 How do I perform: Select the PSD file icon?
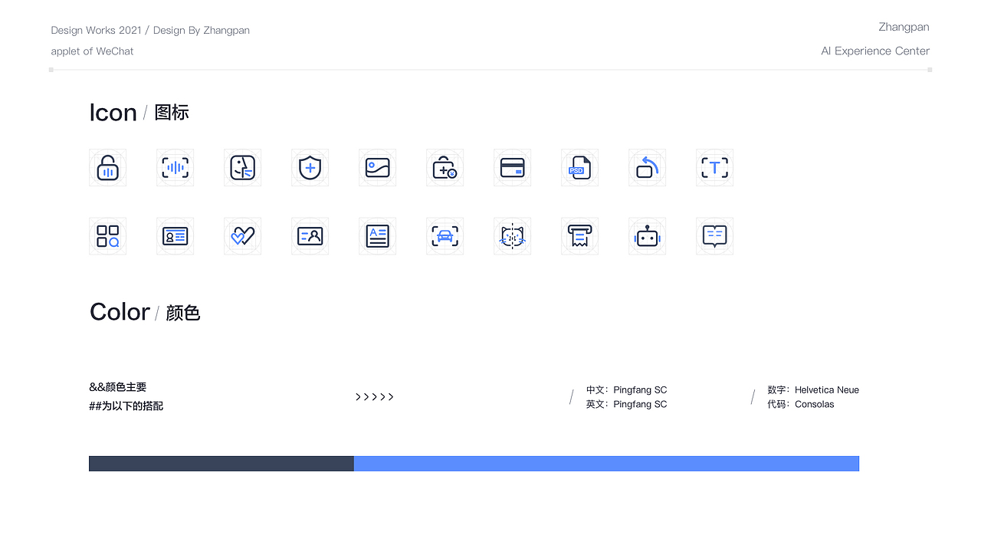579,167
